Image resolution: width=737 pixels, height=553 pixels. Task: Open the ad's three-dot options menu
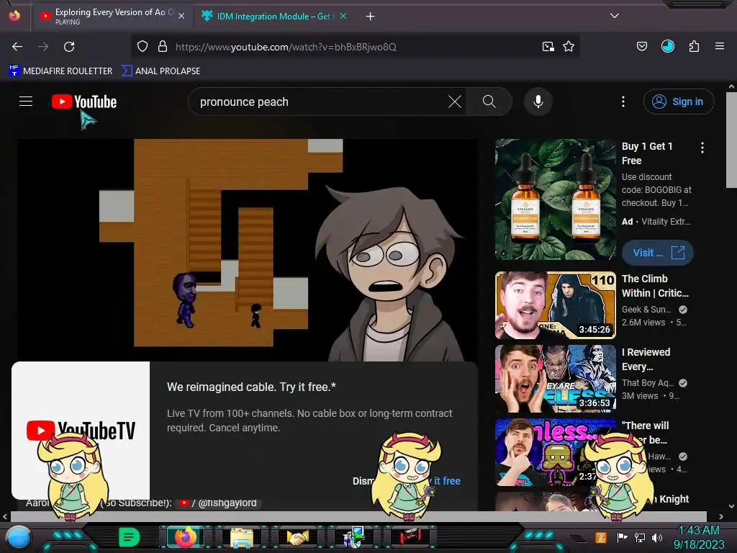click(702, 148)
